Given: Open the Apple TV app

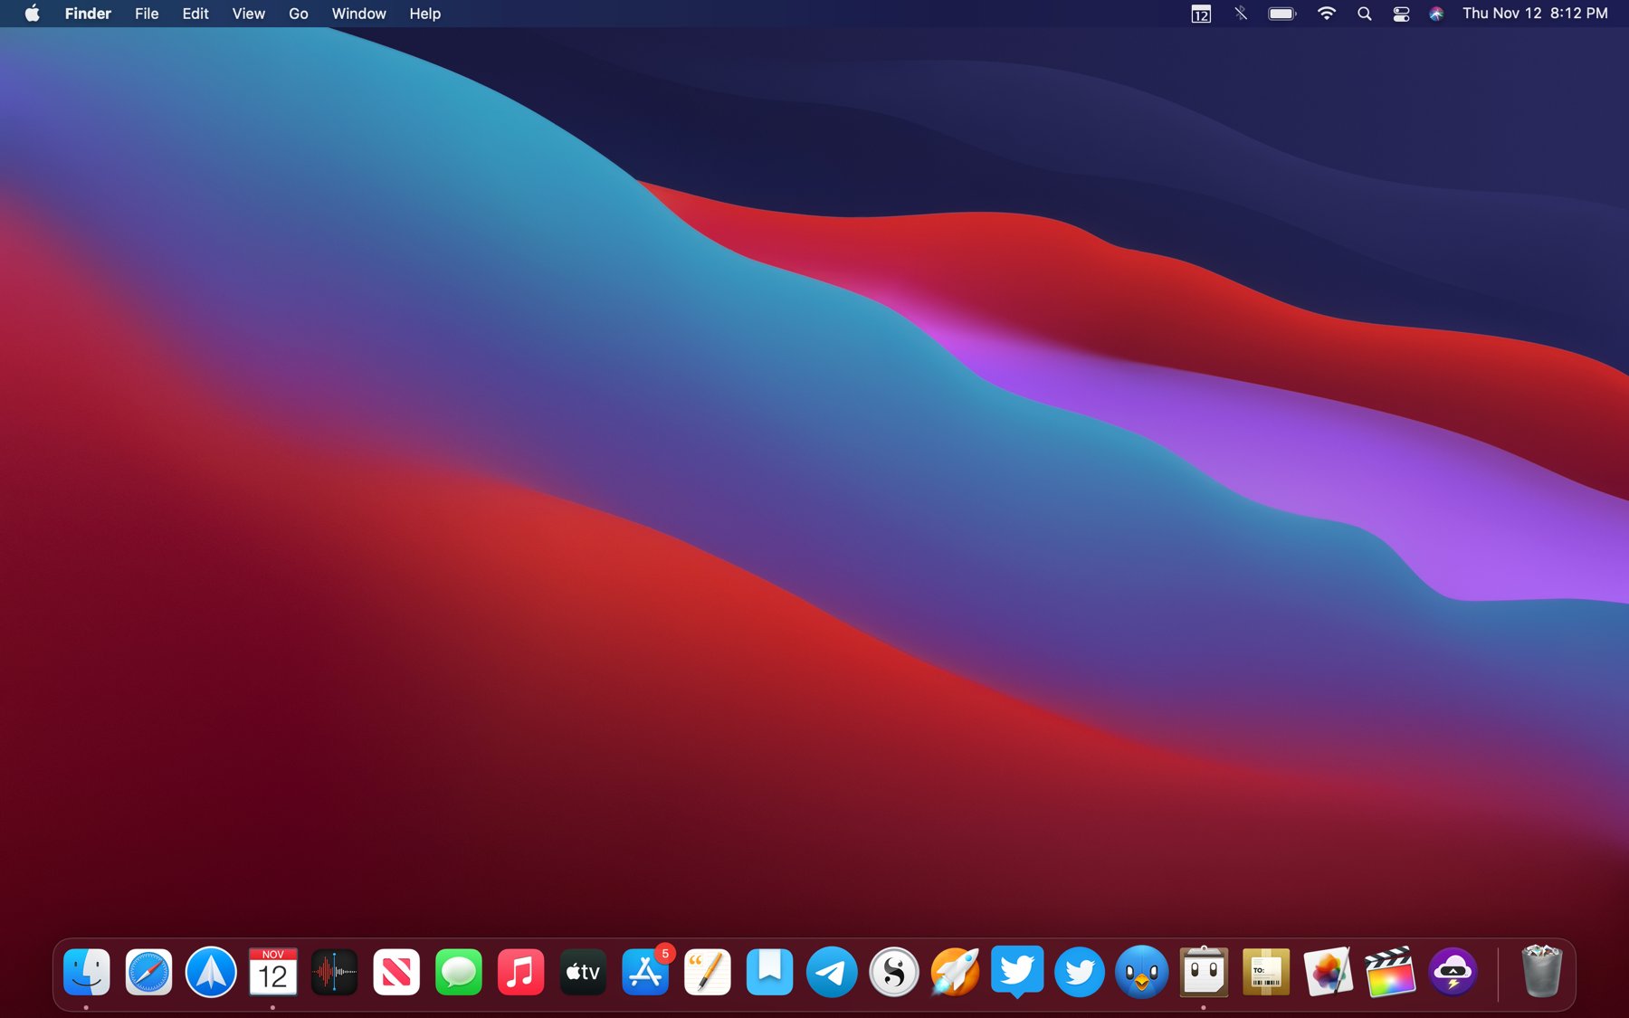Looking at the screenshot, I should [x=583, y=973].
